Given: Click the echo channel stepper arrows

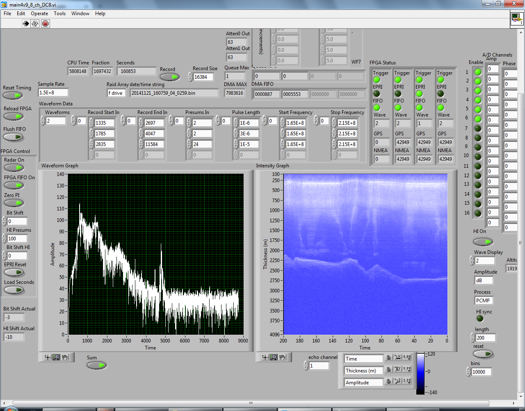Looking at the screenshot, I should 306,365.
